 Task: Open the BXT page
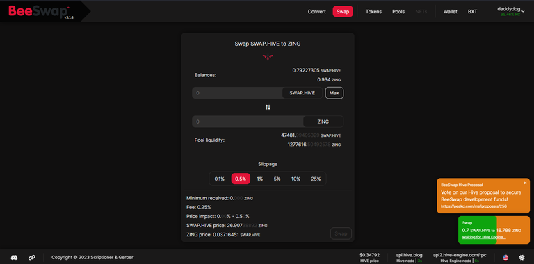point(472,12)
